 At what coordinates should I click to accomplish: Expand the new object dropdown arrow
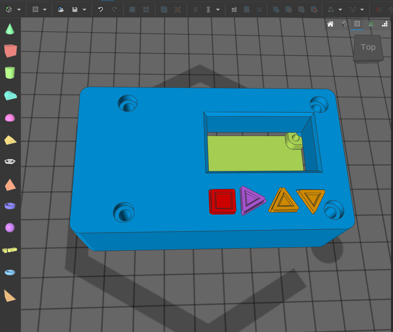[19, 10]
